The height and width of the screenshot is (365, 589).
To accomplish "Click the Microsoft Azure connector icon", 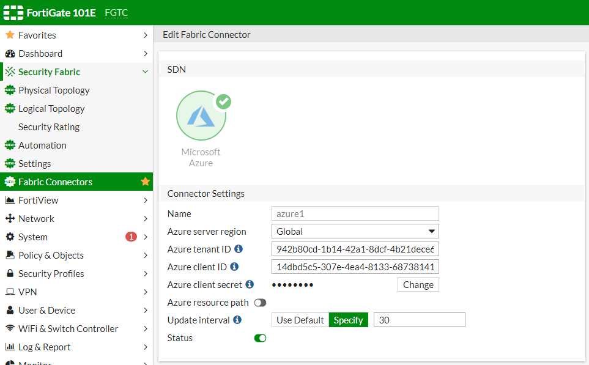I will tap(201, 116).
